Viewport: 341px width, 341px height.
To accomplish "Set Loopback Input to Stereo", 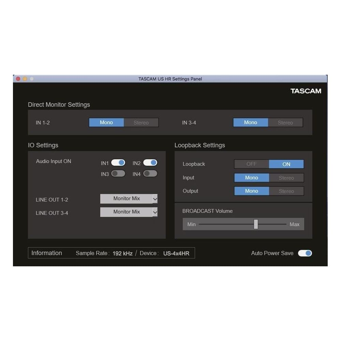I will tap(286, 178).
